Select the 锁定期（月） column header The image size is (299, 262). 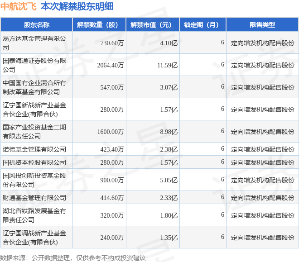click(x=203, y=25)
